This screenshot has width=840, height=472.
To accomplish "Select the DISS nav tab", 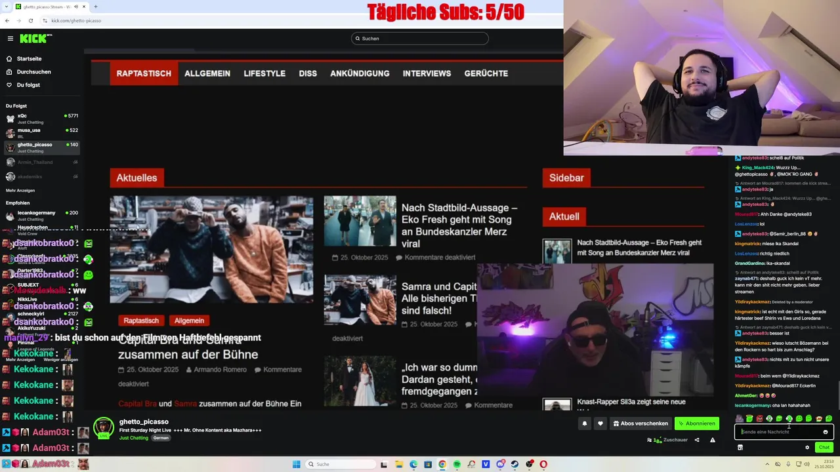I will [x=308, y=73].
